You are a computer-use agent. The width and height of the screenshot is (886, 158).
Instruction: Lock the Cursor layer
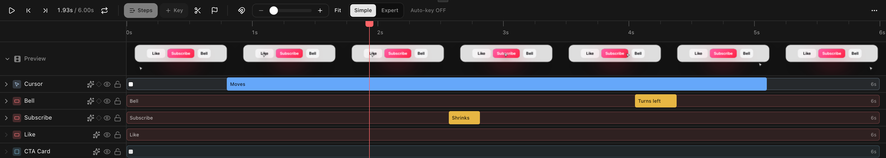(x=118, y=84)
